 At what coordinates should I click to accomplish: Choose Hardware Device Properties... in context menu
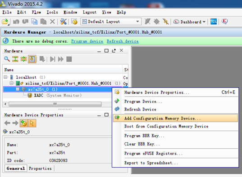pos(175,93)
